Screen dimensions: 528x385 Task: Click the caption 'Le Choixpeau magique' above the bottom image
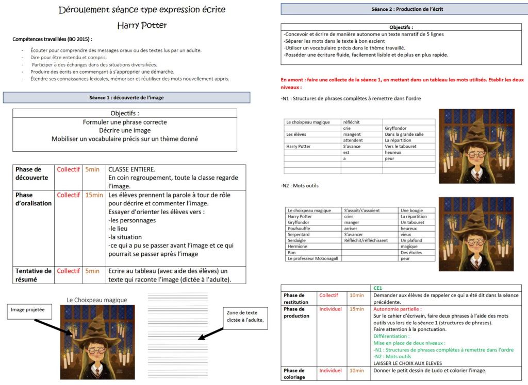point(96,300)
